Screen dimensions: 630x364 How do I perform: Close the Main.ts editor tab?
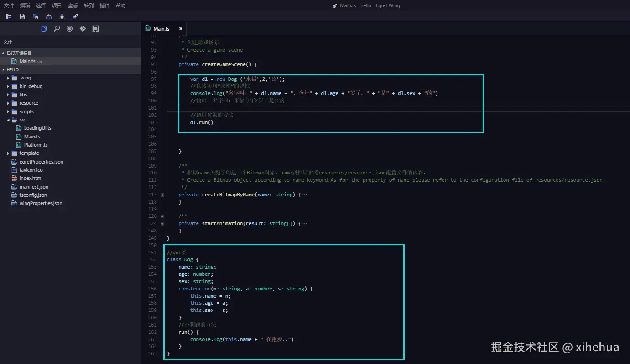point(181,29)
